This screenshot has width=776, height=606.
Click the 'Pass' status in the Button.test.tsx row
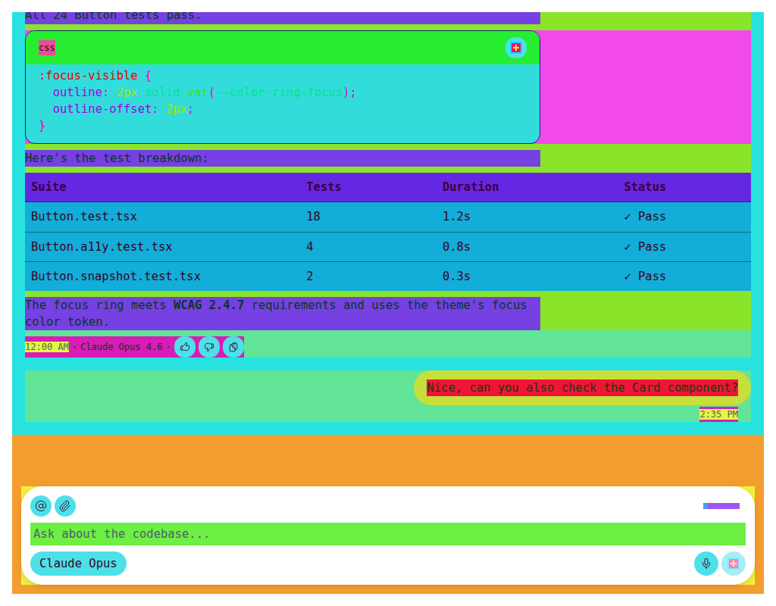[645, 217]
